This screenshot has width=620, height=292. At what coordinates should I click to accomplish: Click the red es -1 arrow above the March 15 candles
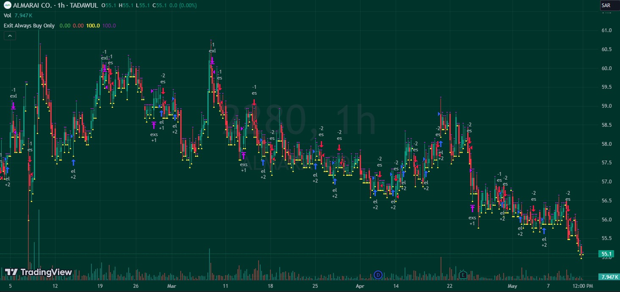point(254,102)
